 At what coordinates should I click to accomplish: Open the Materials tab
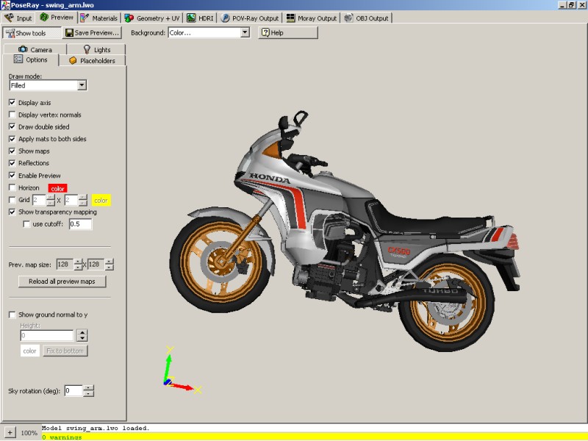(x=99, y=18)
